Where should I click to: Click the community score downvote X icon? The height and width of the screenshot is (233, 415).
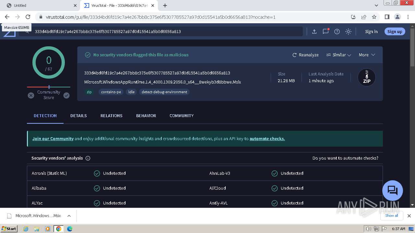click(31, 95)
